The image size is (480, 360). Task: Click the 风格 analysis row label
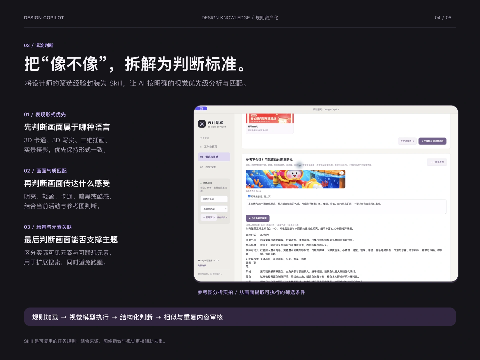248,271
